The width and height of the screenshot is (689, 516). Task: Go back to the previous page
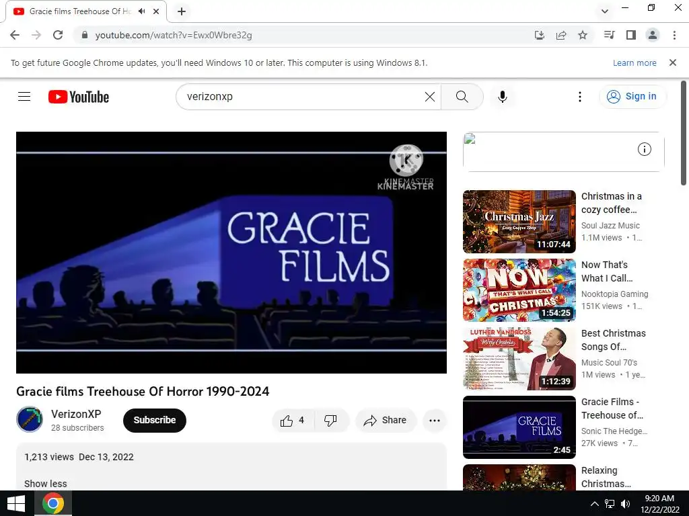(15, 35)
